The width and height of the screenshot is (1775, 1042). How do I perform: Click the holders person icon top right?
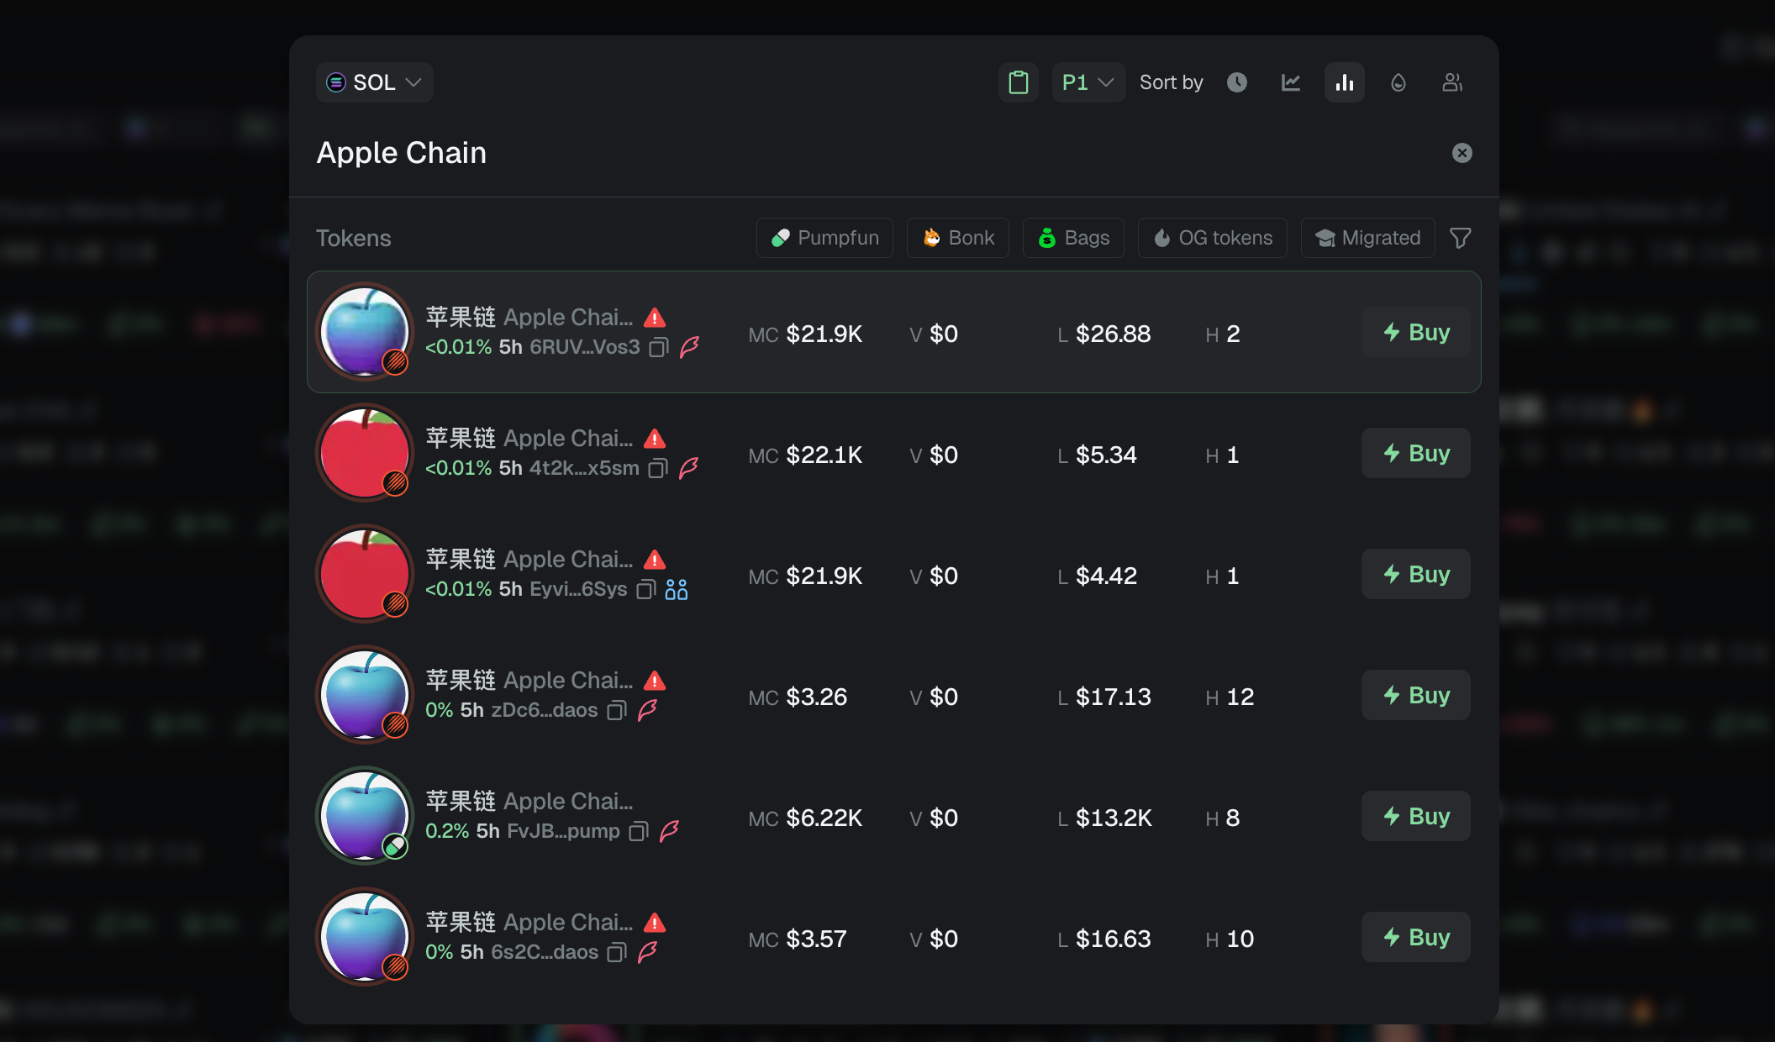[1452, 82]
